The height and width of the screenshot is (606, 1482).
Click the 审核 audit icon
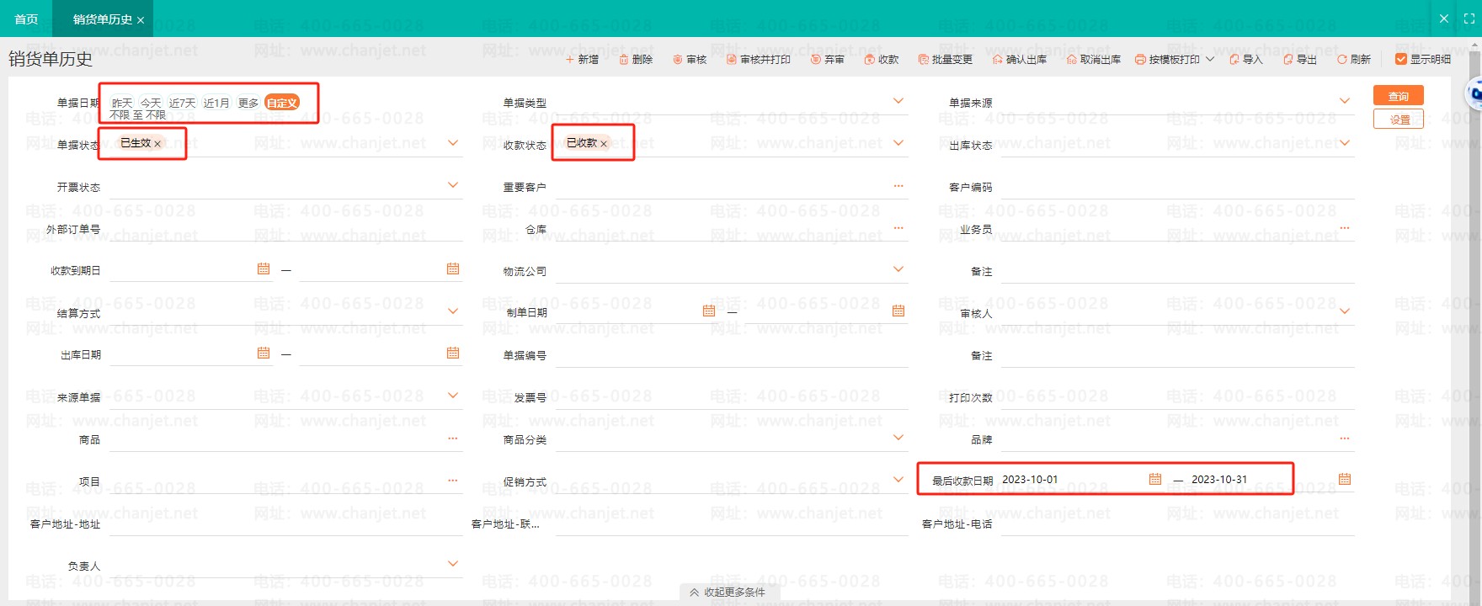[678, 60]
